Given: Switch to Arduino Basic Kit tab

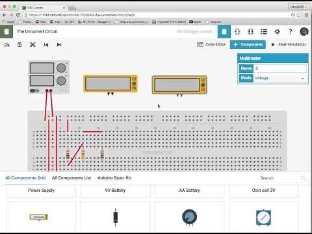Looking at the screenshot, I should pyautogui.click(x=114, y=178).
